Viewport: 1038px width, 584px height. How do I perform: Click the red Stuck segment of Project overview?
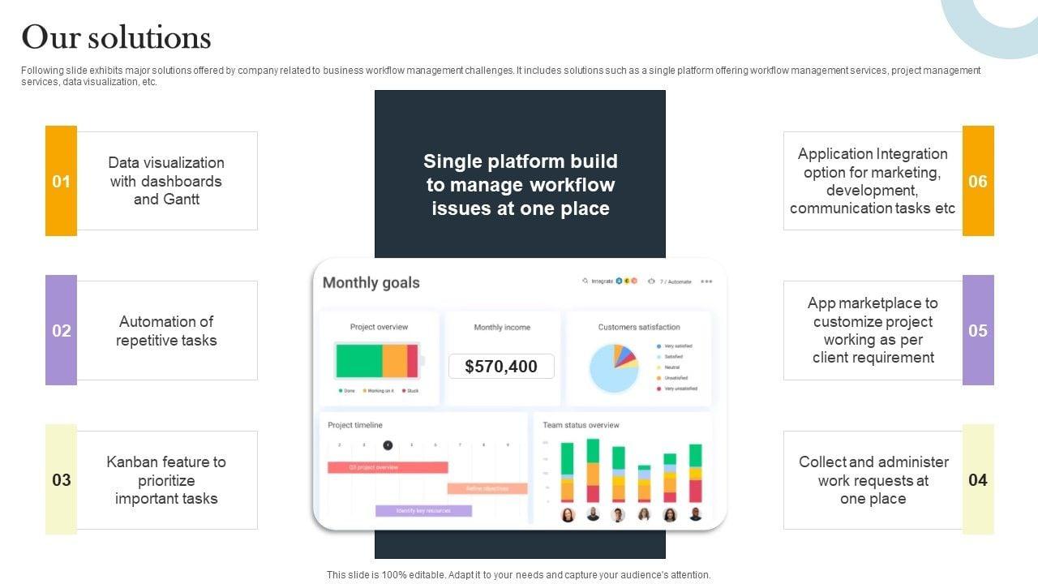(x=413, y=360)
